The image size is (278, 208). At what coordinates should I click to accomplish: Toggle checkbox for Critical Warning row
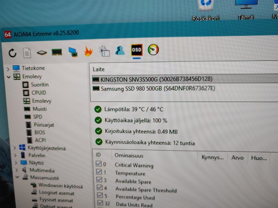pos(98,164)
